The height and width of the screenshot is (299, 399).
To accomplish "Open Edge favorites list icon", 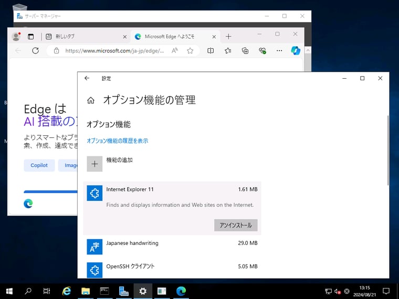I will point(228,51).
